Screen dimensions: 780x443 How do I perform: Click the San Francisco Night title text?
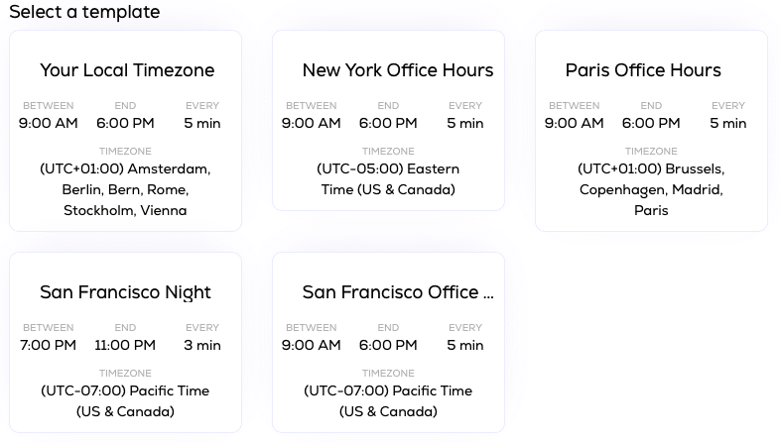coord(125,292)
